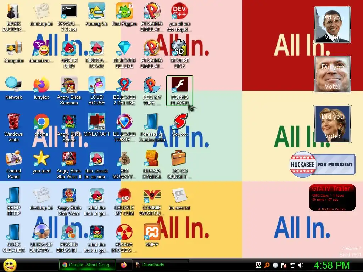Open BEJEWED 2 DELUXE shortcut
363x272 pixels.
click(124, 91)
